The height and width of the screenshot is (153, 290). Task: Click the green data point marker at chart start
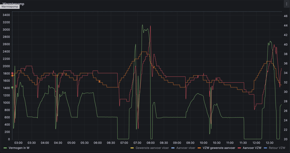click(x=12, y=87)
